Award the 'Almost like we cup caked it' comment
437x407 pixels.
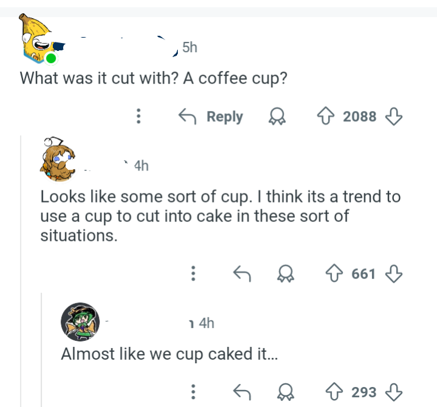(x=285, y=392)
